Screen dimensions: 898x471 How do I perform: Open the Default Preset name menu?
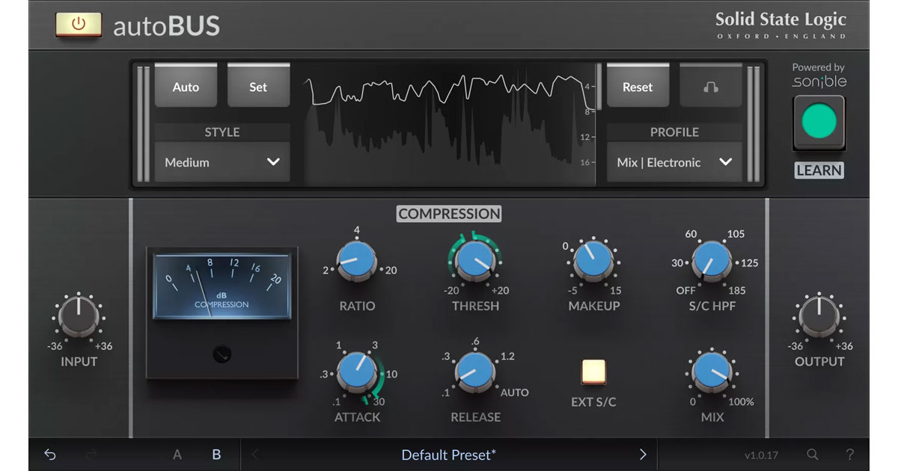tap(448, 455)
